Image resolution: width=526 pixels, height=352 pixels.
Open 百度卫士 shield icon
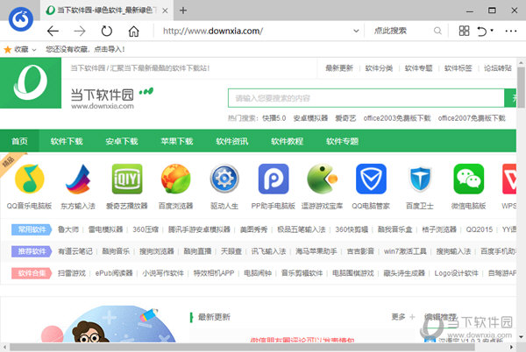tap(420, 179)
